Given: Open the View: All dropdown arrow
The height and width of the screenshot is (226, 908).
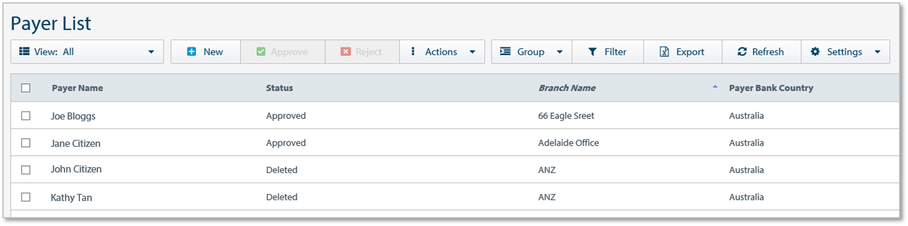Looking at the screenshot, I should click(x=151, y=52).
